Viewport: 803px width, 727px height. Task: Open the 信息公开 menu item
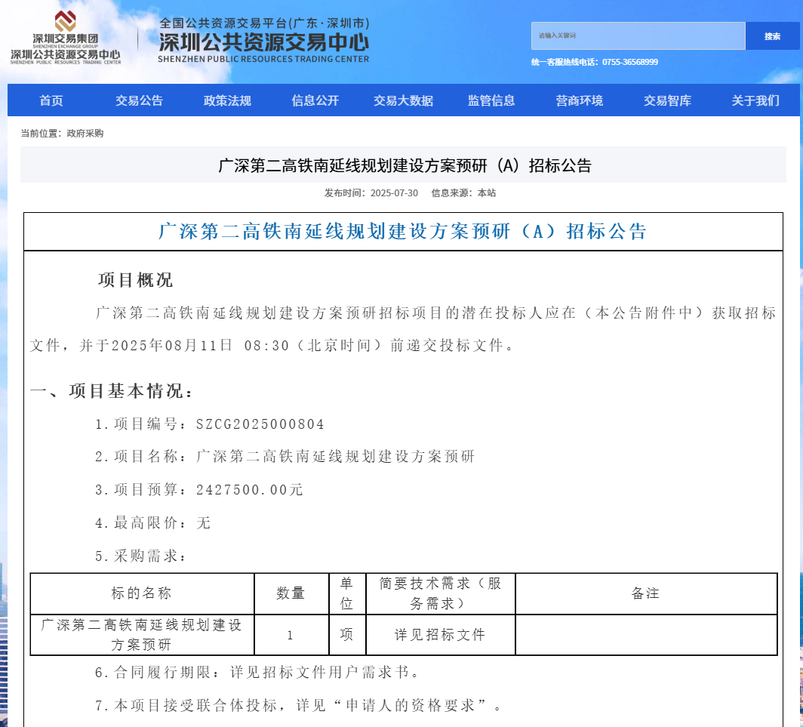[x=315, y=100]
